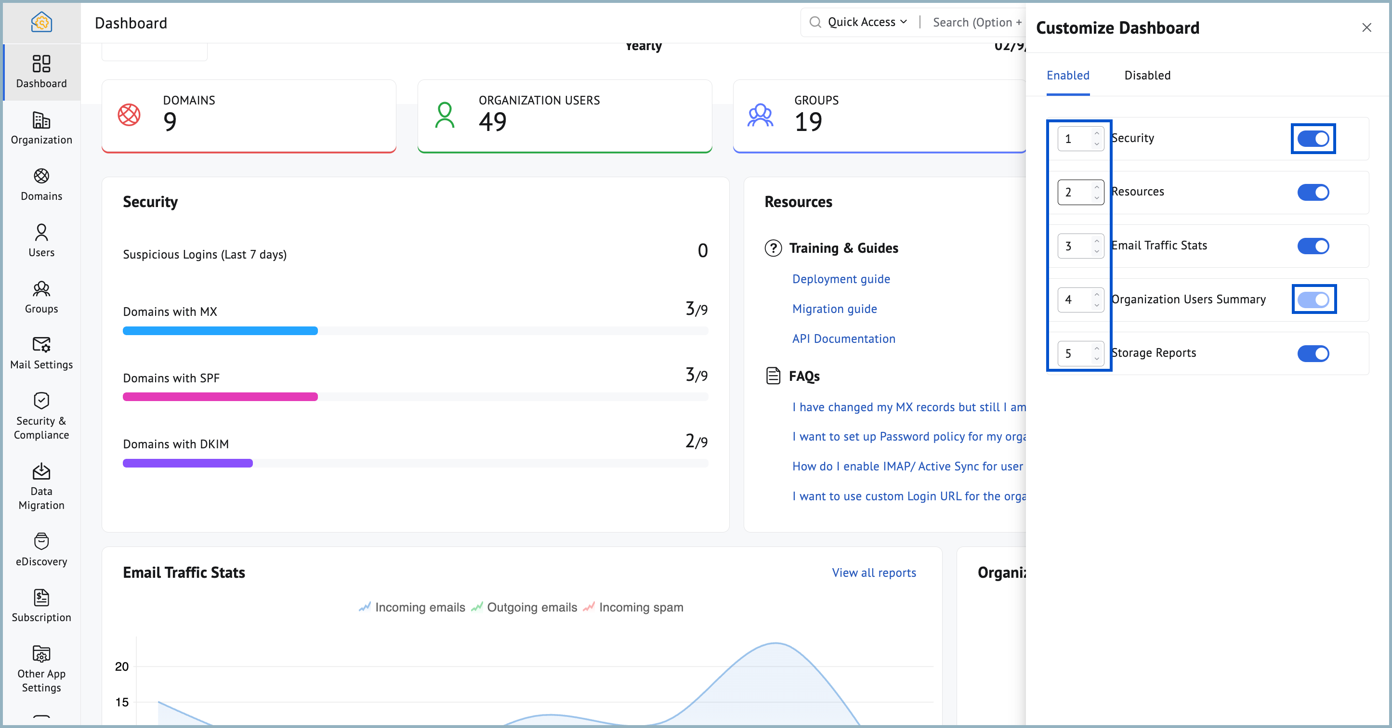Toggle off the Email Traffic Stats widget
Image resolution: width=1392 pixels, height=728 pixels.
pyautogui.click(x=1313, y=246)
